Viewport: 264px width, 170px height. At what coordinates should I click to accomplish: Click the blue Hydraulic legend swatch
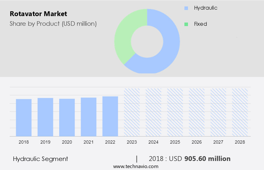(x=186, y=8)
